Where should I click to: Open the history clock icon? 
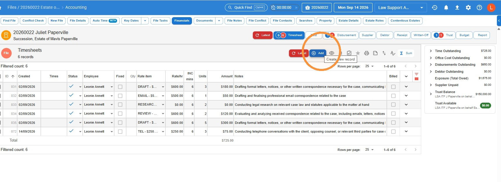[x=435, y=8]
